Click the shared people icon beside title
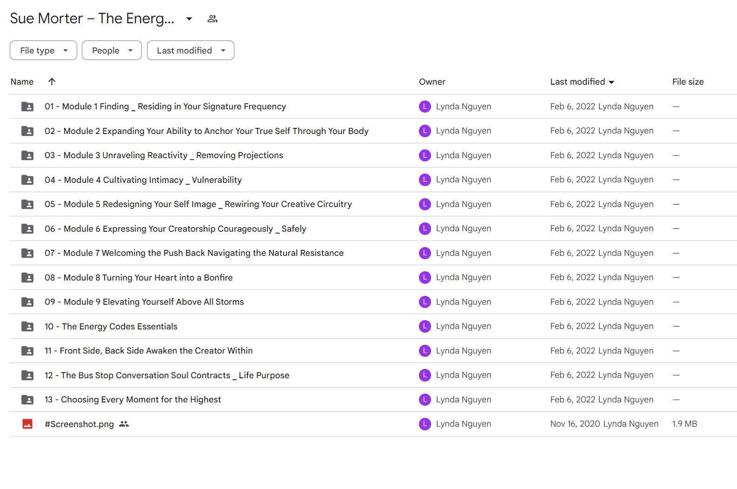The height and width of the screenshot is (489, 737). (x=212, y=19)
